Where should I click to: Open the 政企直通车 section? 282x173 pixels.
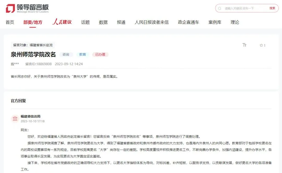click(189, 22)
